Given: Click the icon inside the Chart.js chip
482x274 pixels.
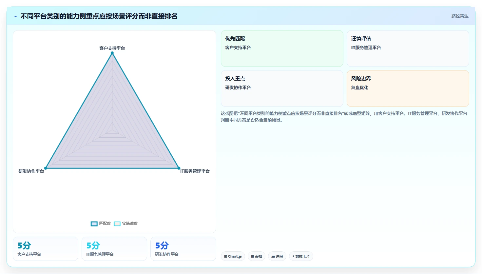Looking at the screenshot, I should (x=226, y=257).
